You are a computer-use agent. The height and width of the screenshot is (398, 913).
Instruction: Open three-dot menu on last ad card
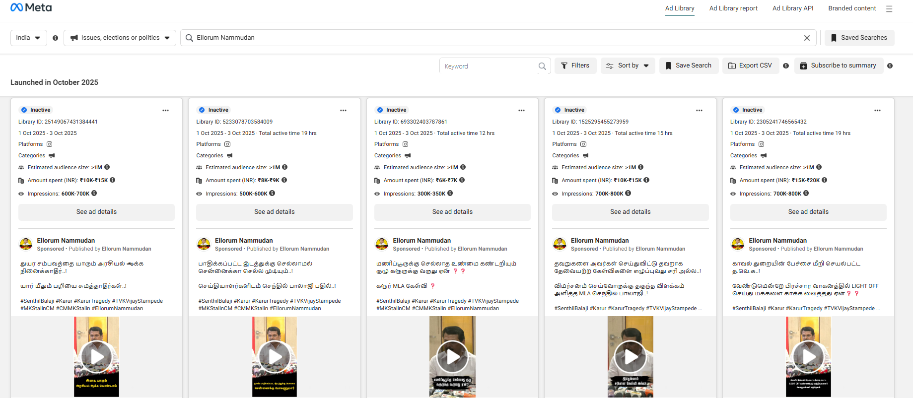pyautogui.click(x=877, y=110)
